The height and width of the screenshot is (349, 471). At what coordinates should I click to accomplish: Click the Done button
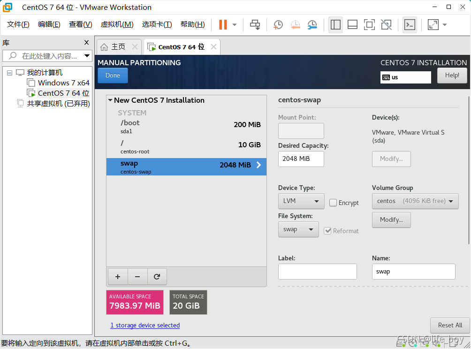pyautogui.click(x=113, y=76)
